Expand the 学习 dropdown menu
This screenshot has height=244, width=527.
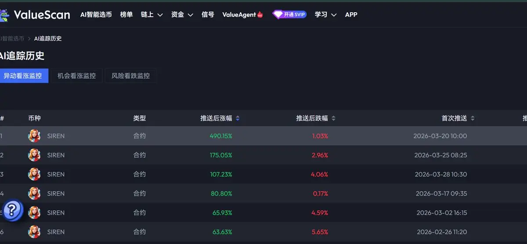pyautogui.click(x=326, y=15)
